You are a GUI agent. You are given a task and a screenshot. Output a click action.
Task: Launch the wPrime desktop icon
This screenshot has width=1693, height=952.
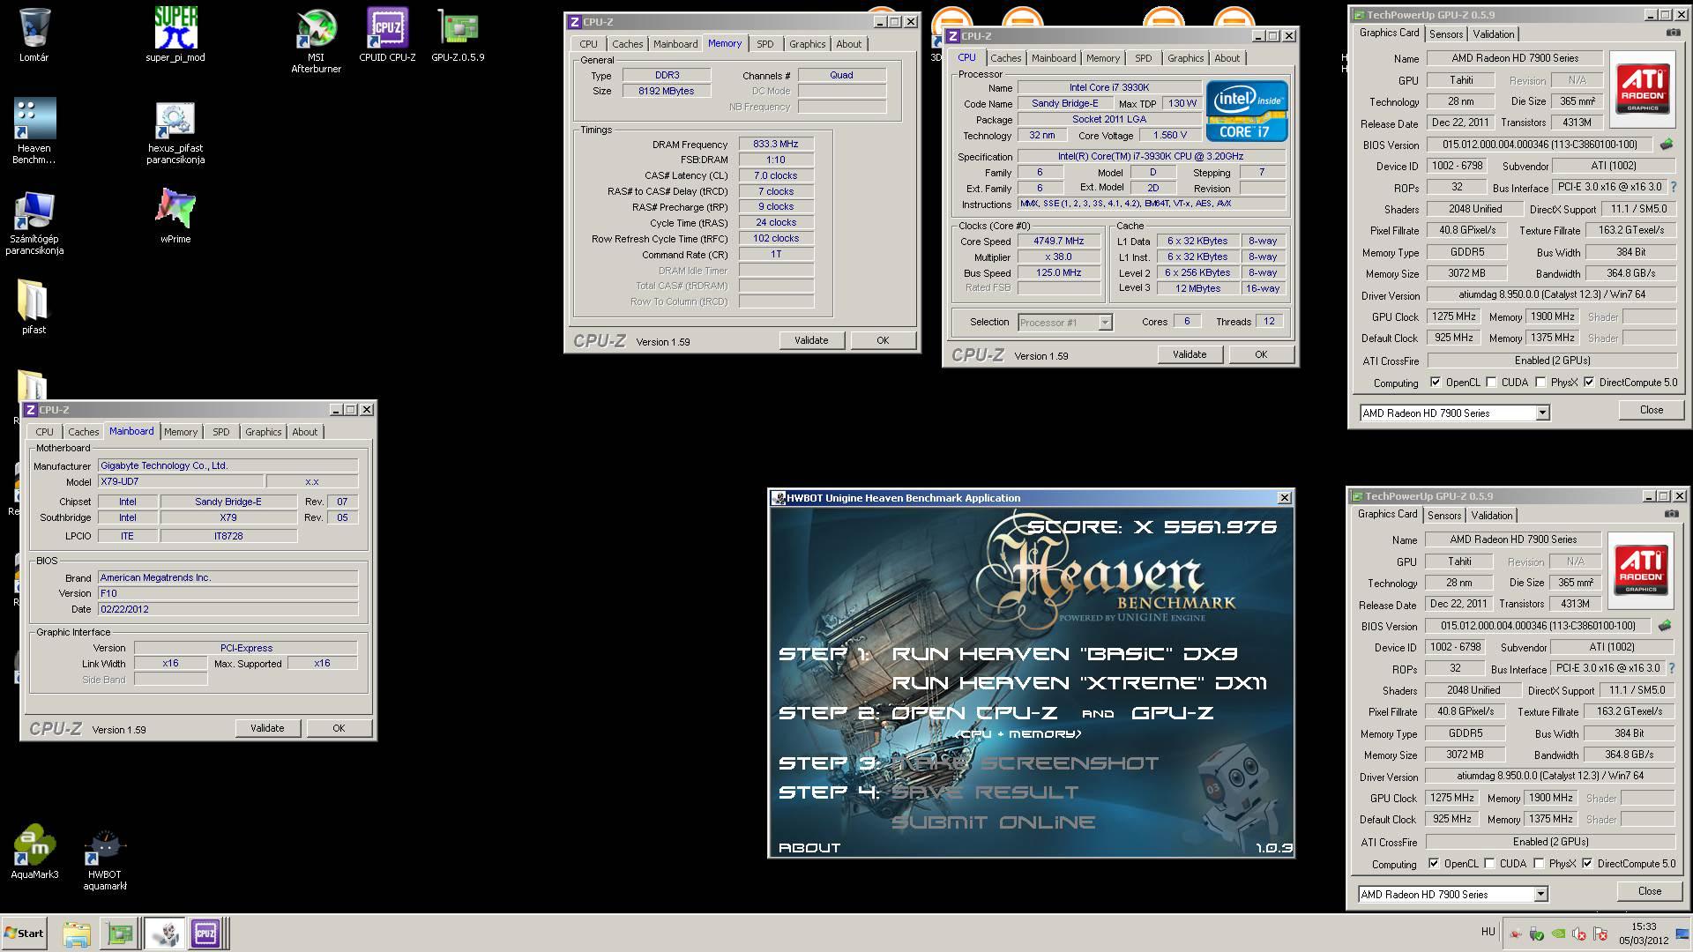point(175,216)
